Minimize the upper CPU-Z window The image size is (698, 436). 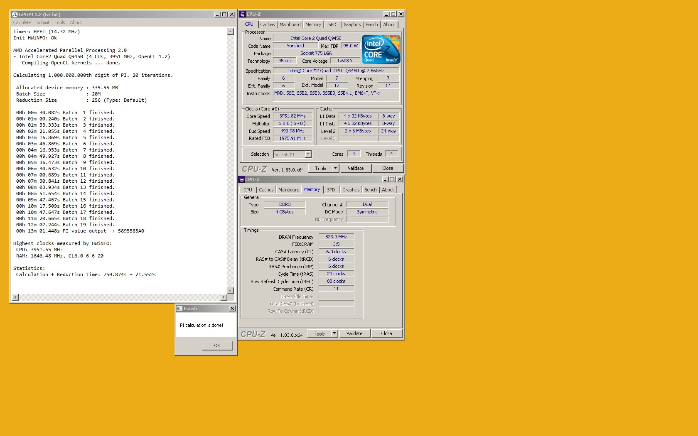point(386,14)
